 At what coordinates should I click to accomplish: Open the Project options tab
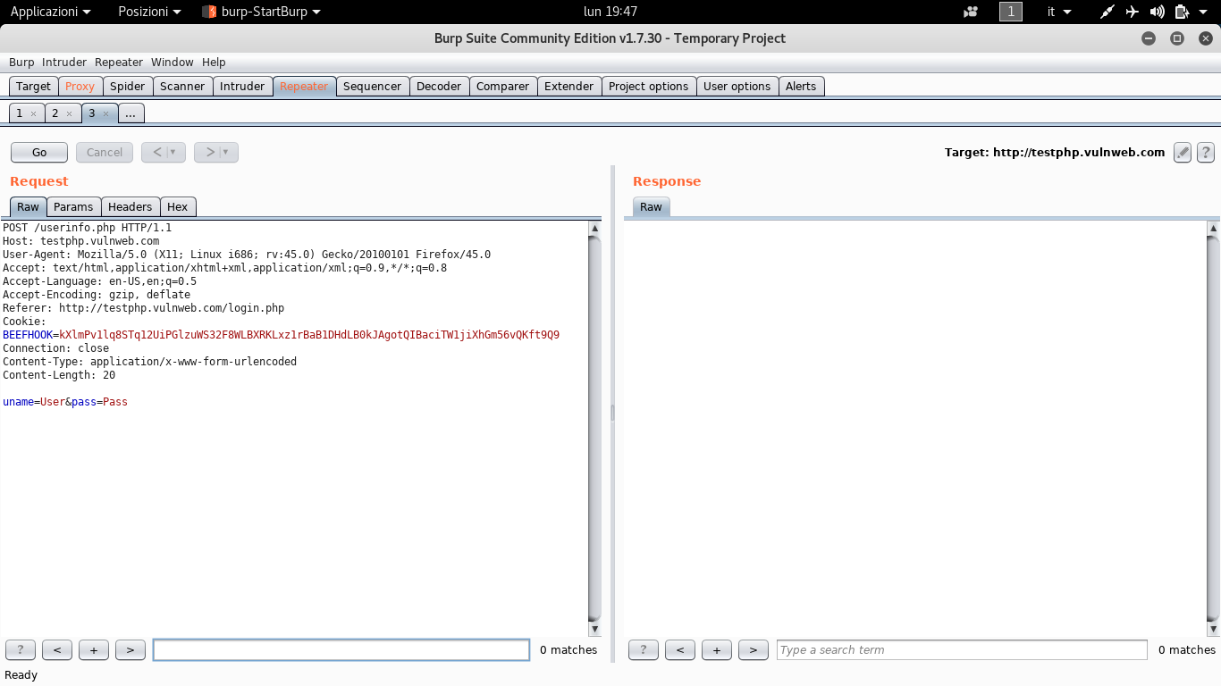[649, 87]
